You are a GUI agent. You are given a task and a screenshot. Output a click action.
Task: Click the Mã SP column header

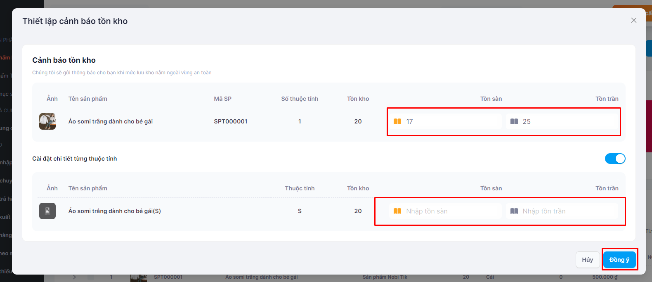click(222, 99)
